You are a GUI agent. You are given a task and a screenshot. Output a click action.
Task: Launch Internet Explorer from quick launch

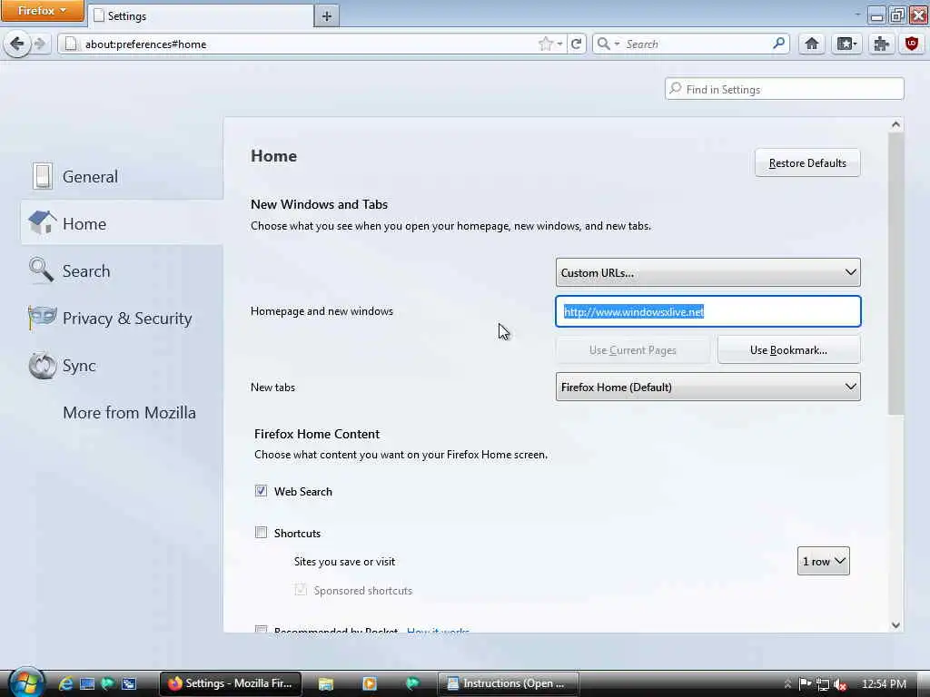(x=65, y=683)
